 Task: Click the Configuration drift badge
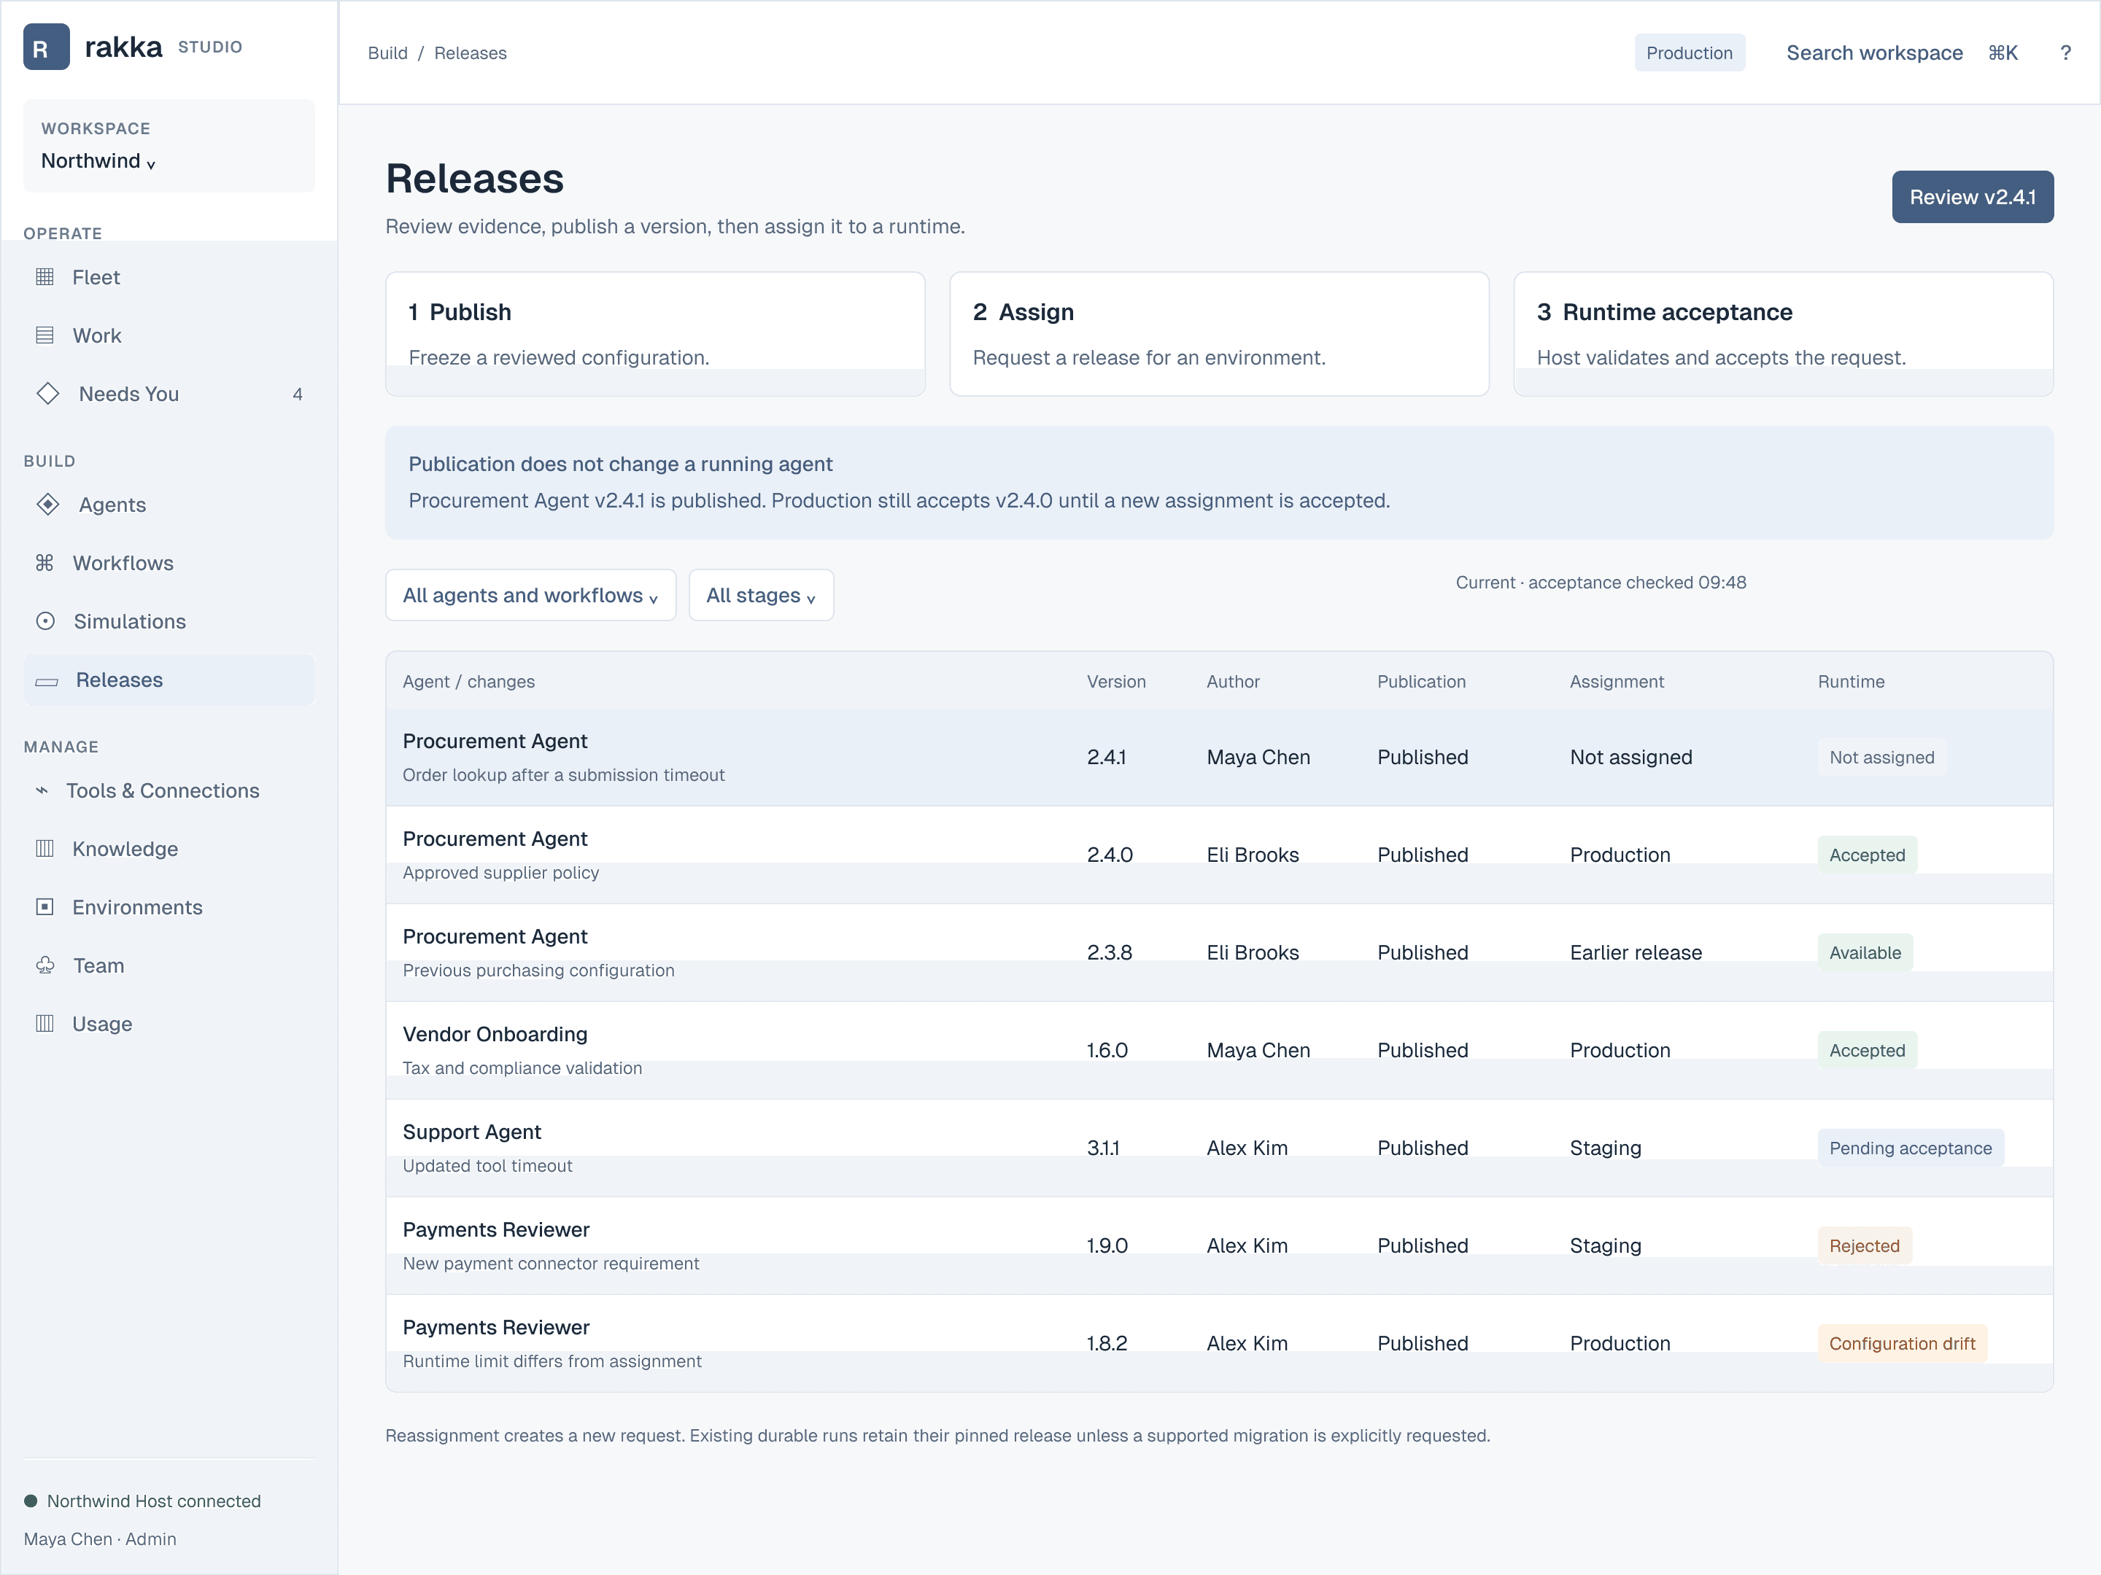point(1902,1343)
